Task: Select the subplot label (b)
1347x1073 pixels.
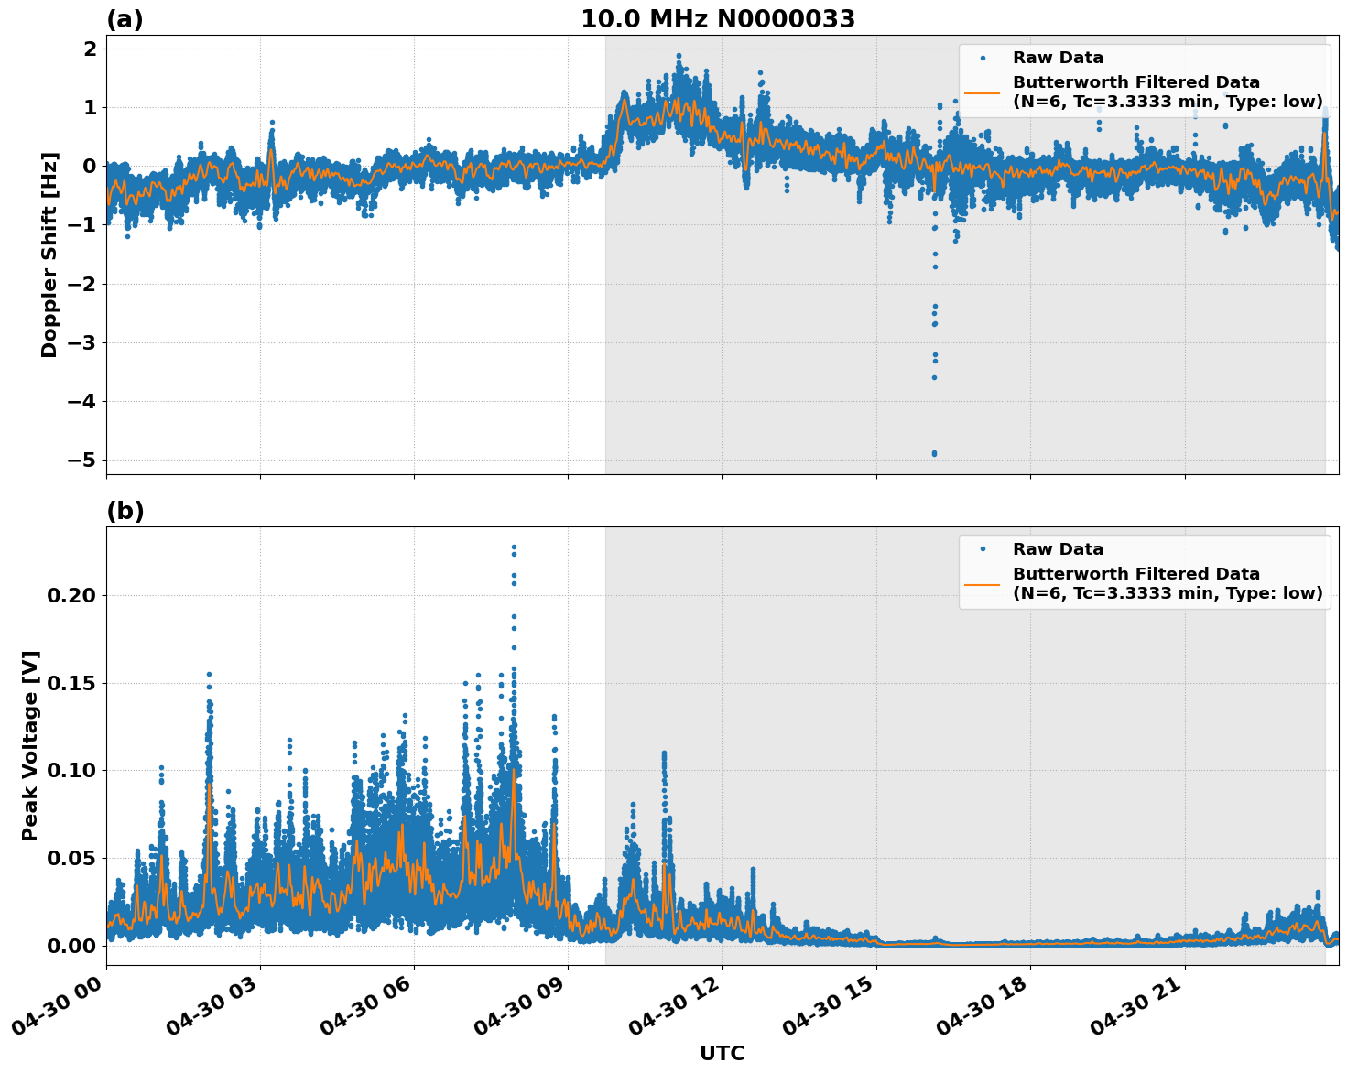Action: click(x=125, y=510)
